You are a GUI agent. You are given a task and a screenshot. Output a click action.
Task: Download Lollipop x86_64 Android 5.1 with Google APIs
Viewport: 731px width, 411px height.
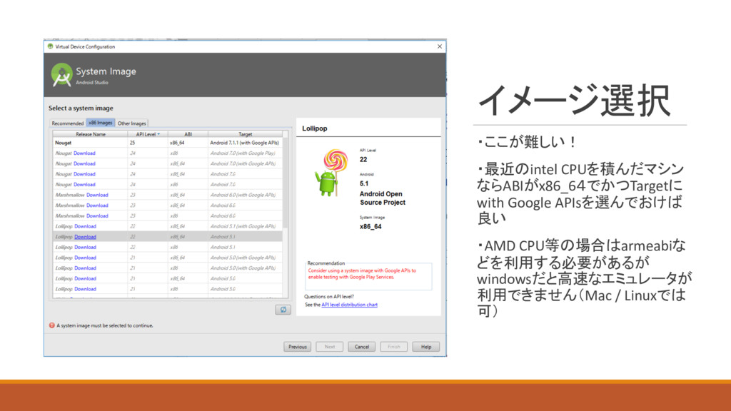click(x=86, y=226)
